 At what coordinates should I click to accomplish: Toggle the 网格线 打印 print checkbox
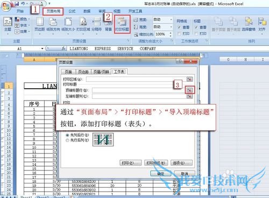[179, 33]
